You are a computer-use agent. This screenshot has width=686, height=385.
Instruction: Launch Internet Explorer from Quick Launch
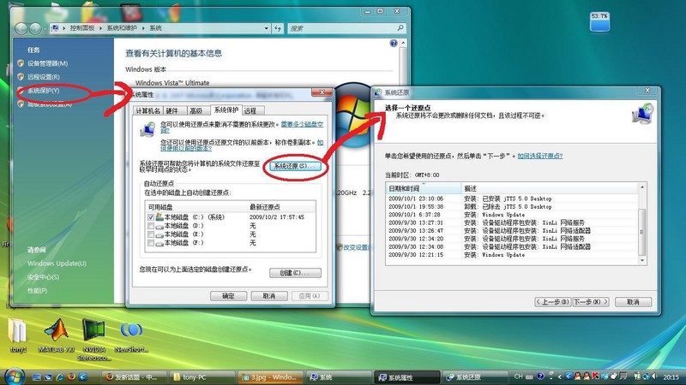tap(60, 376)
